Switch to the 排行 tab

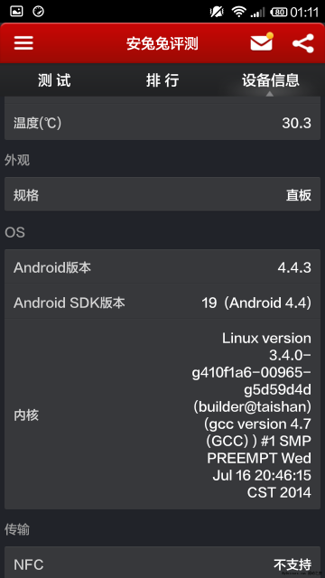pos(162,80)
